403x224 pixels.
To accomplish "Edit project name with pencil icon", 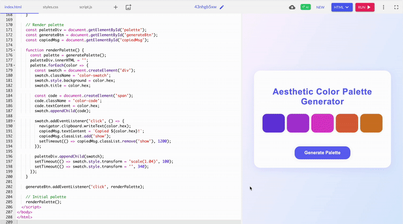I will point(222,7).
